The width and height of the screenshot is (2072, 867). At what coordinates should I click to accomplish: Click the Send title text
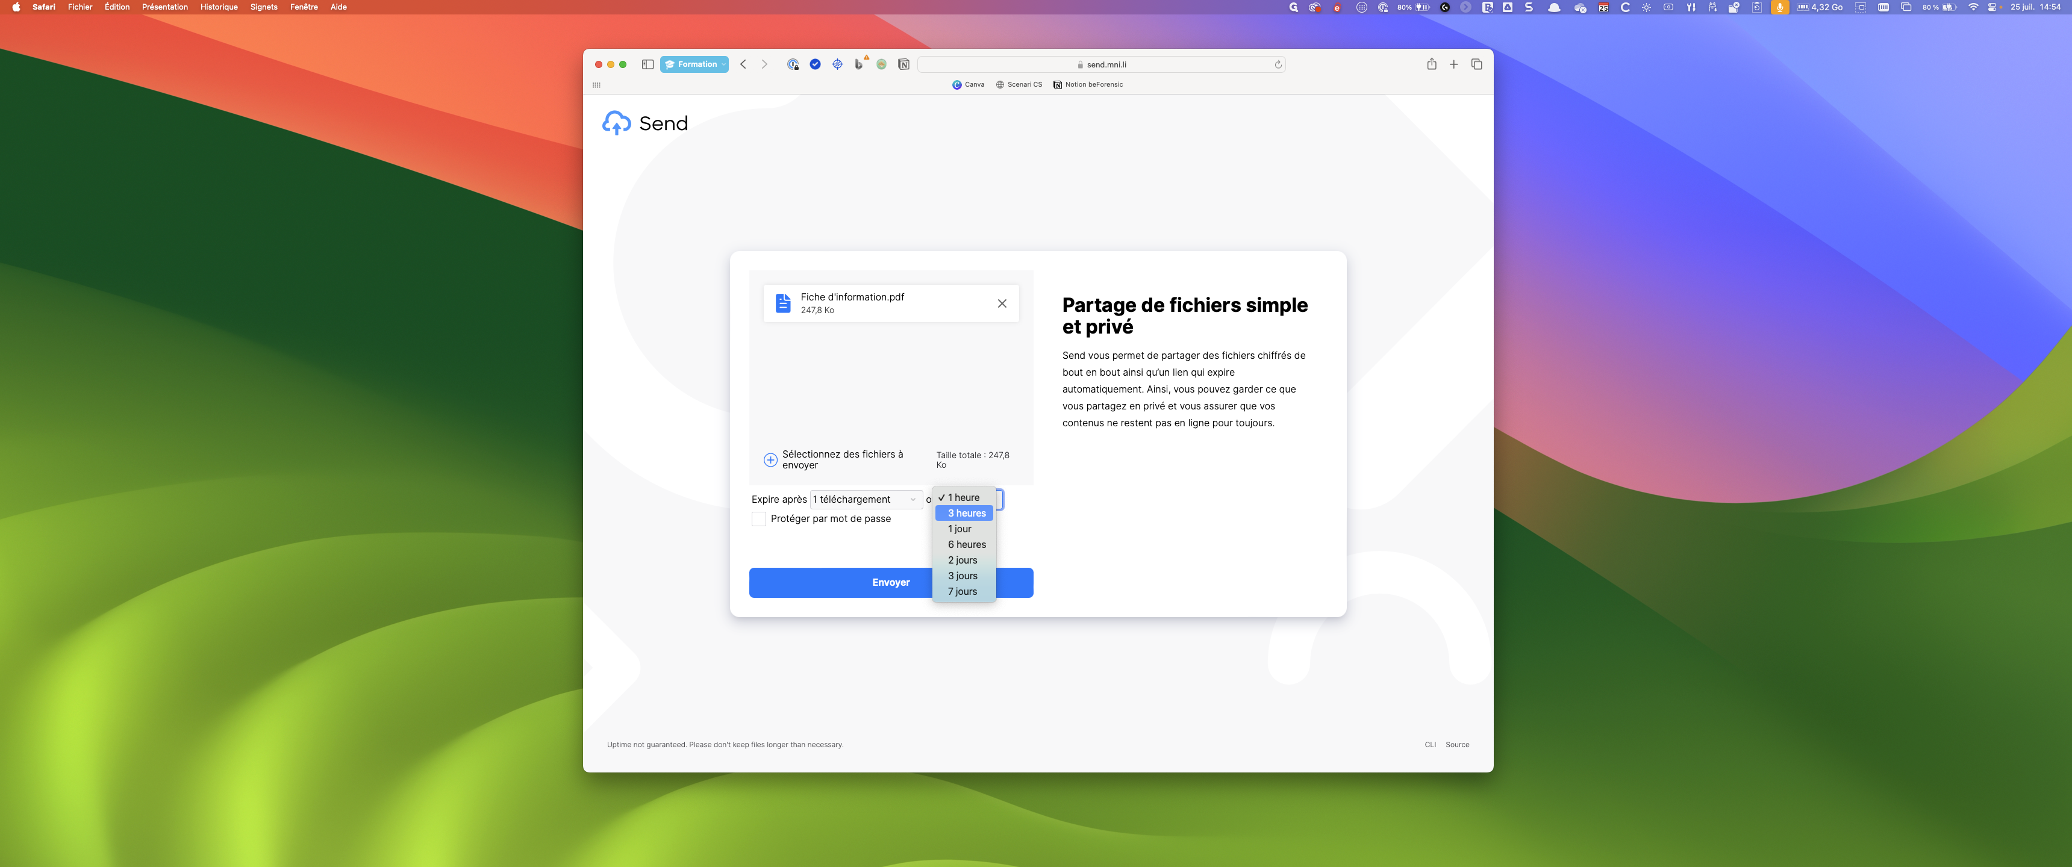tap(663, 124)
